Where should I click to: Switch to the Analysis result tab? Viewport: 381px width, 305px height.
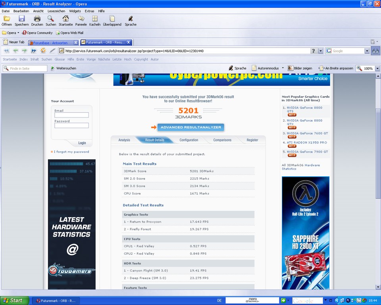tap(124, 140)
